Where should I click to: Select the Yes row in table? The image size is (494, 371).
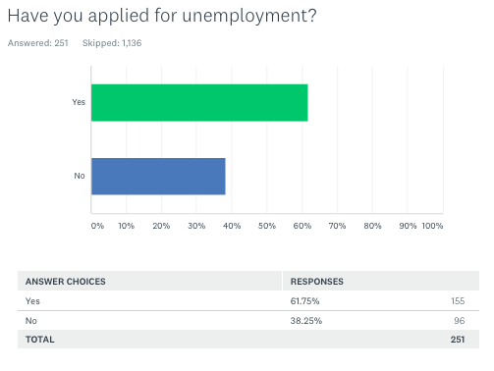point(248,301)
